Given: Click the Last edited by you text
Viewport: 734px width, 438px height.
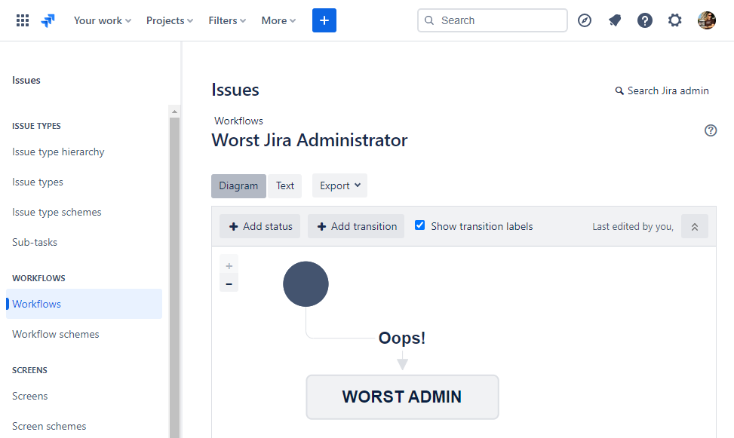Looking at the screenshot, I should point(633,226).
